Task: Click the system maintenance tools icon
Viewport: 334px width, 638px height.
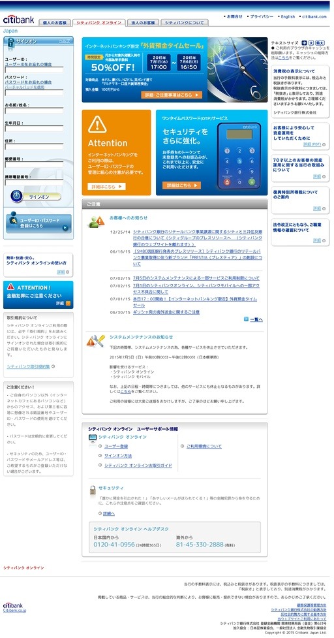Action: coord(96,341)
